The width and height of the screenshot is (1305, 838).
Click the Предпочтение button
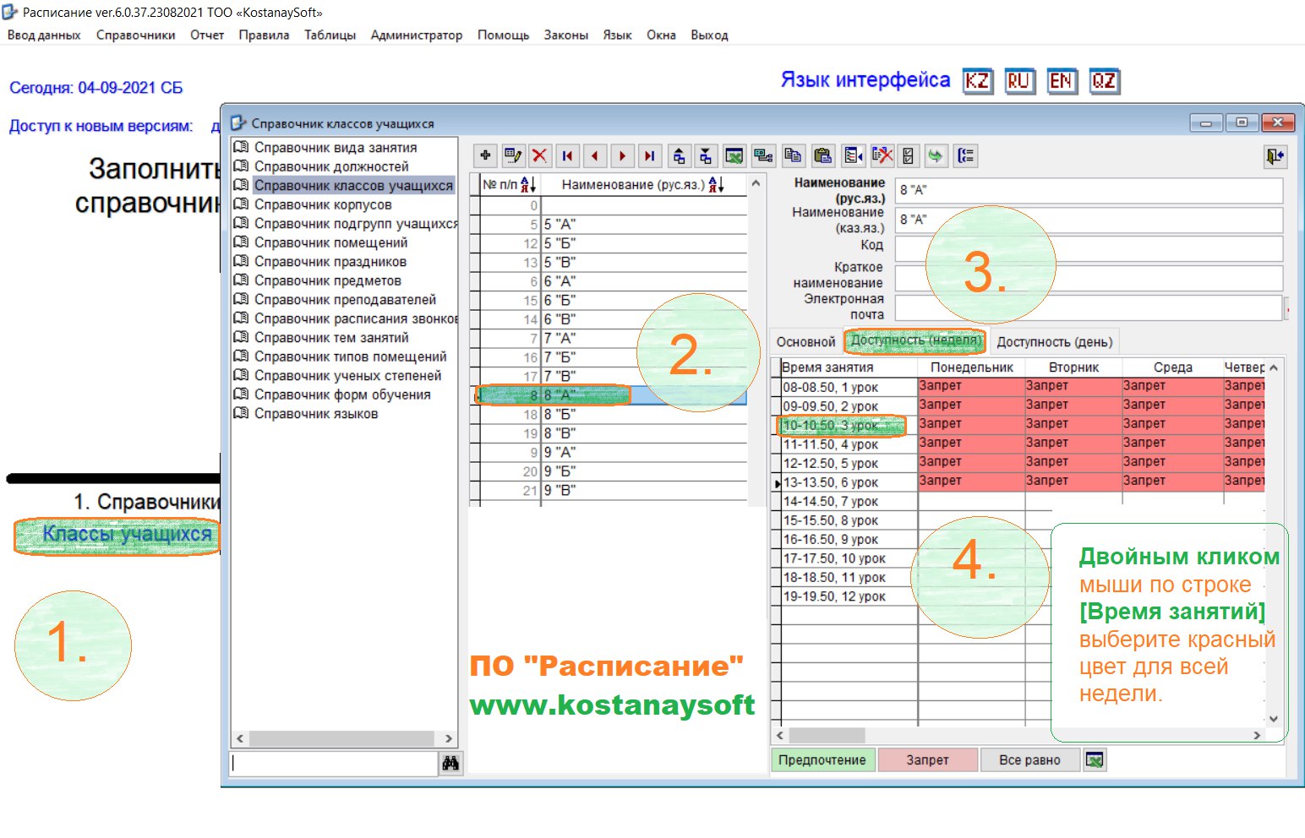[x=822, y=760]
